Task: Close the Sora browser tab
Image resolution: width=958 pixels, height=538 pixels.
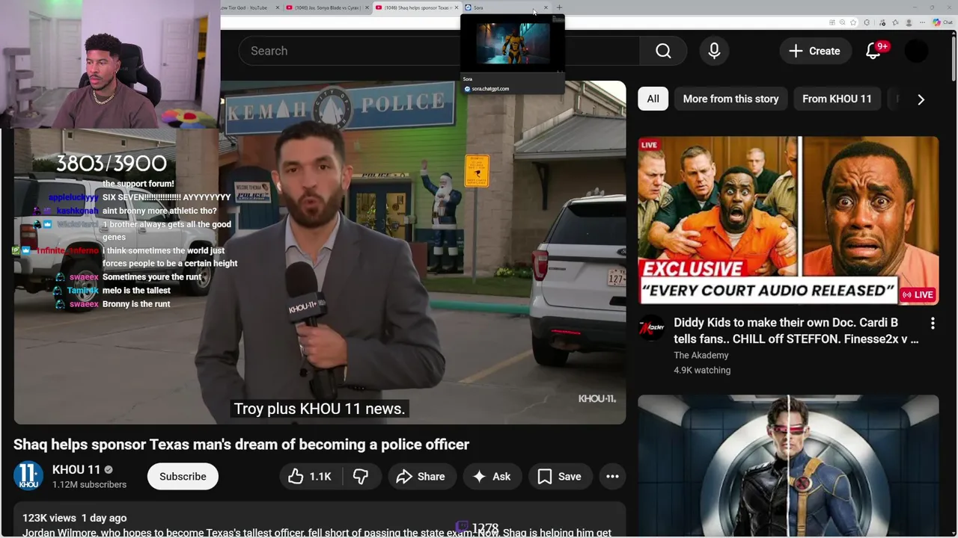Action: pyautogui.click(x=546, y=7)
